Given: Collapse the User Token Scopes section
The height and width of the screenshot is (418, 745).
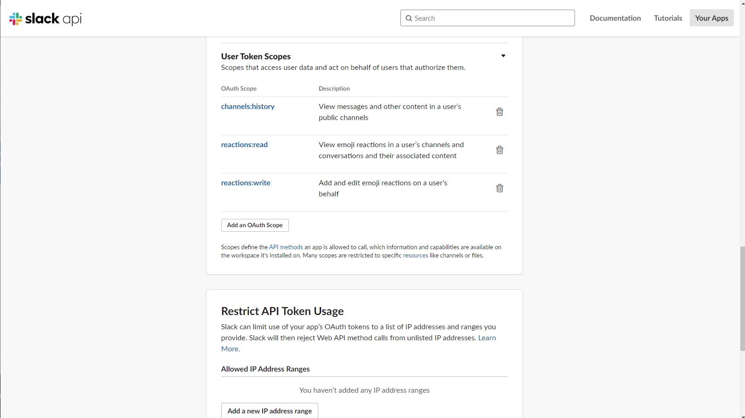Looking at the screenshot, I should pos(503,56).
